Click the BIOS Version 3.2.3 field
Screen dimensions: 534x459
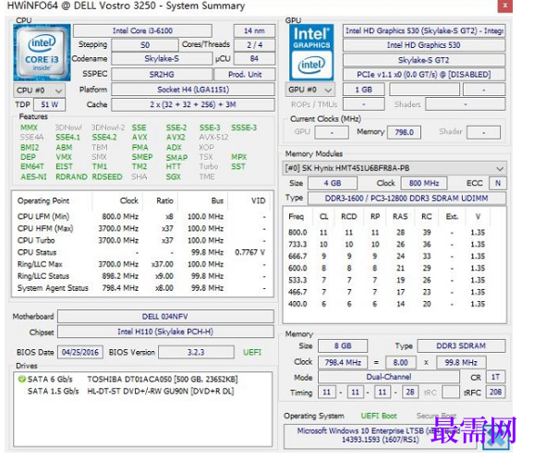click(196, 352)
